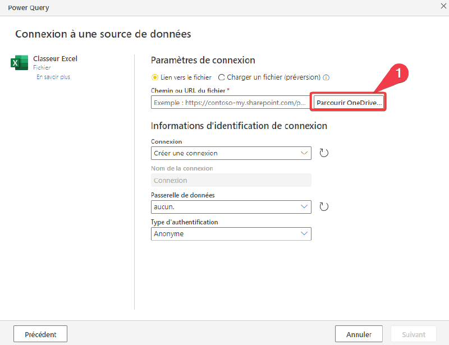Close the Power Query dialog
This screenshot has width=449, height=345.
pyautogui.click(x=443, y=6)
